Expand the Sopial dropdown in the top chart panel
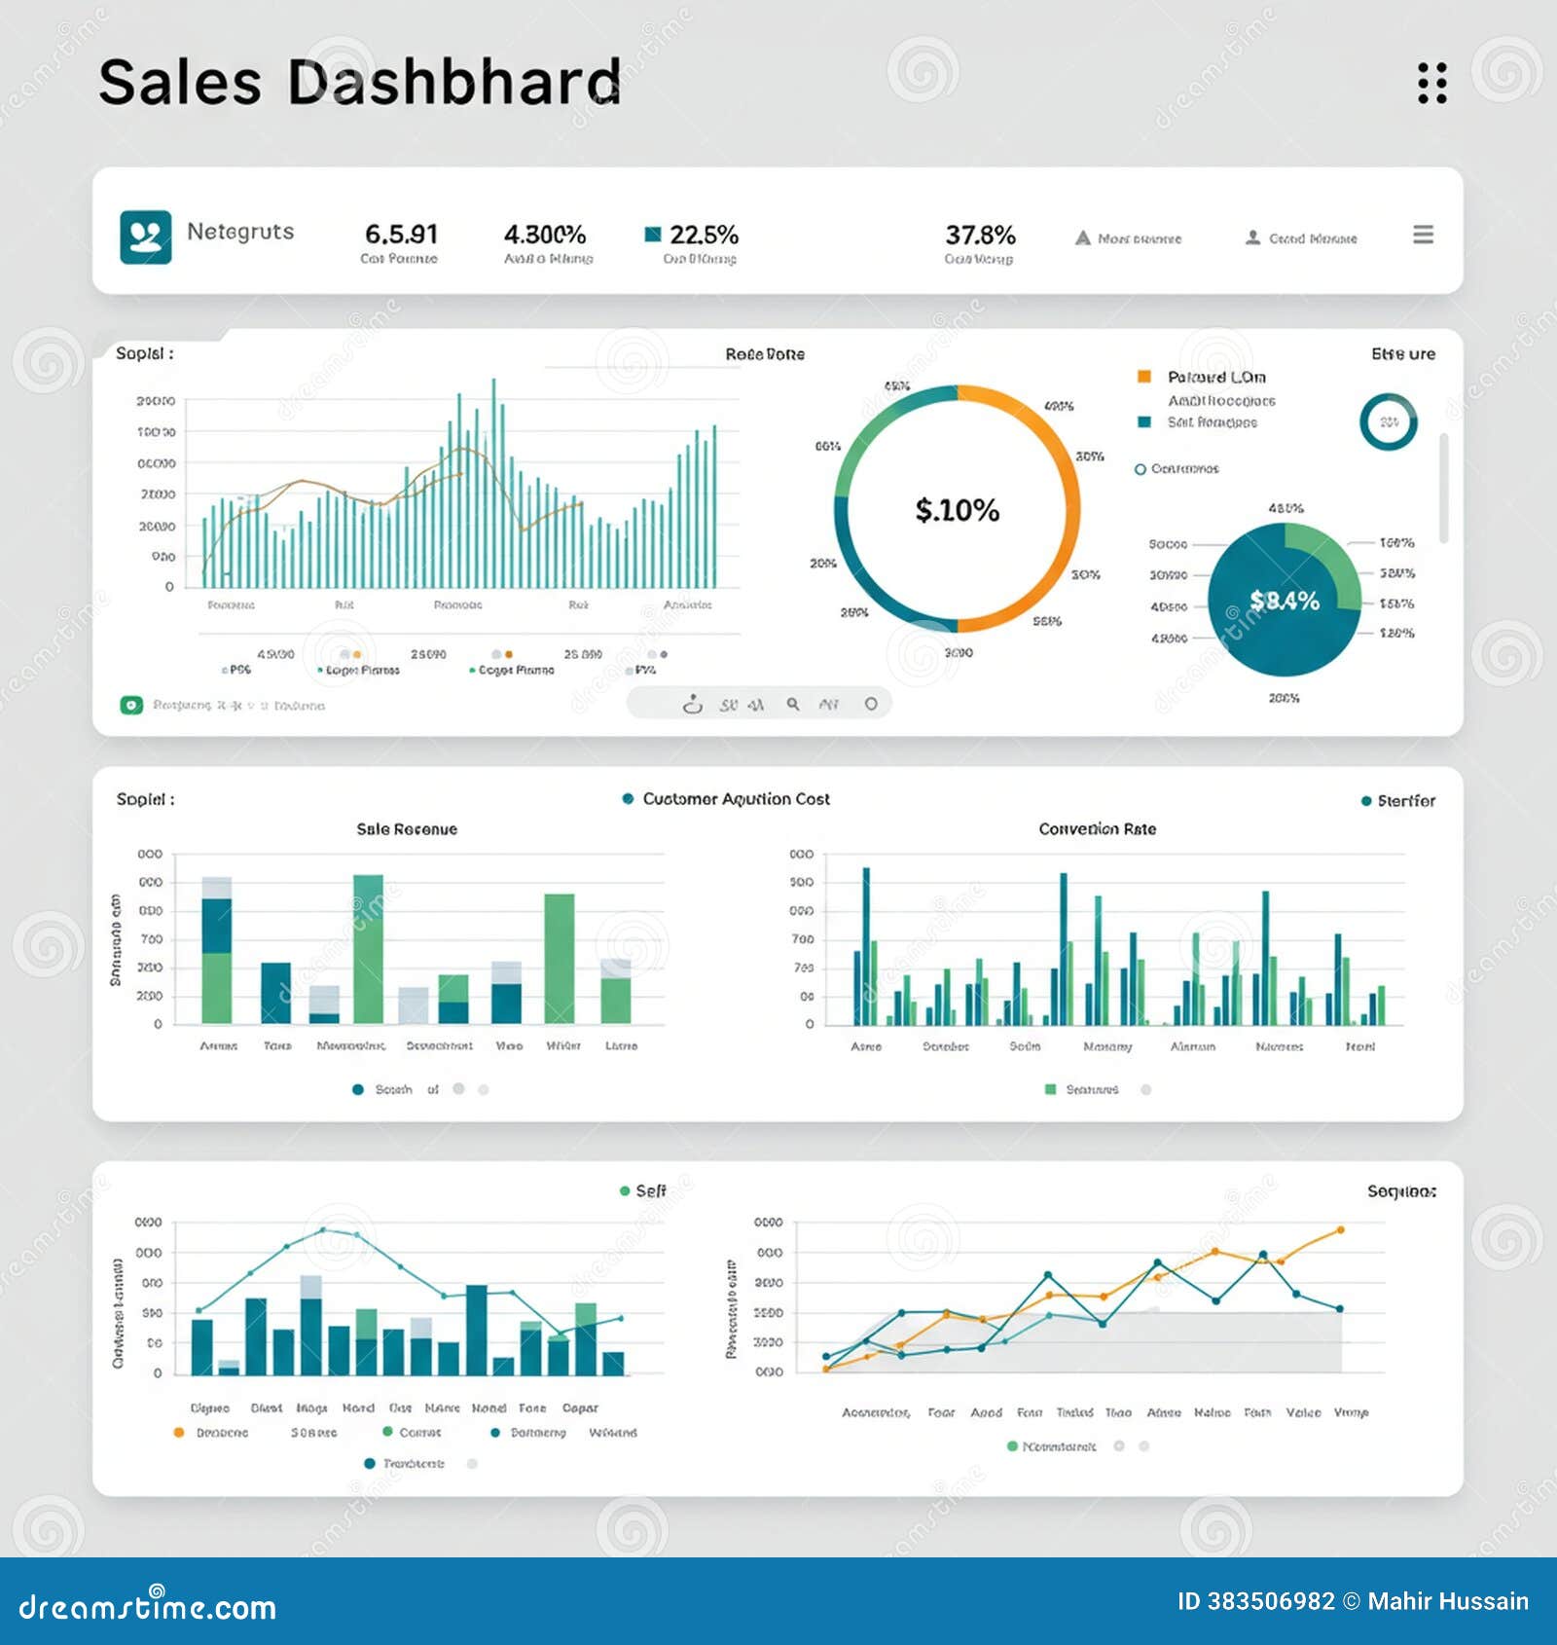The image size is (1557, 1645). click(143, 351)
